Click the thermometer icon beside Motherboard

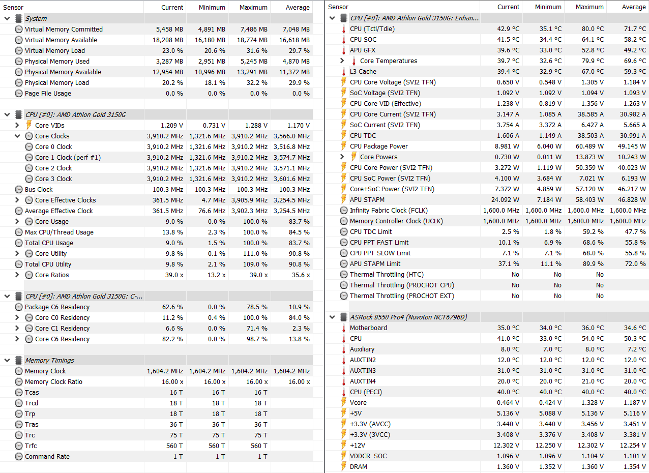tap(344, 328)
